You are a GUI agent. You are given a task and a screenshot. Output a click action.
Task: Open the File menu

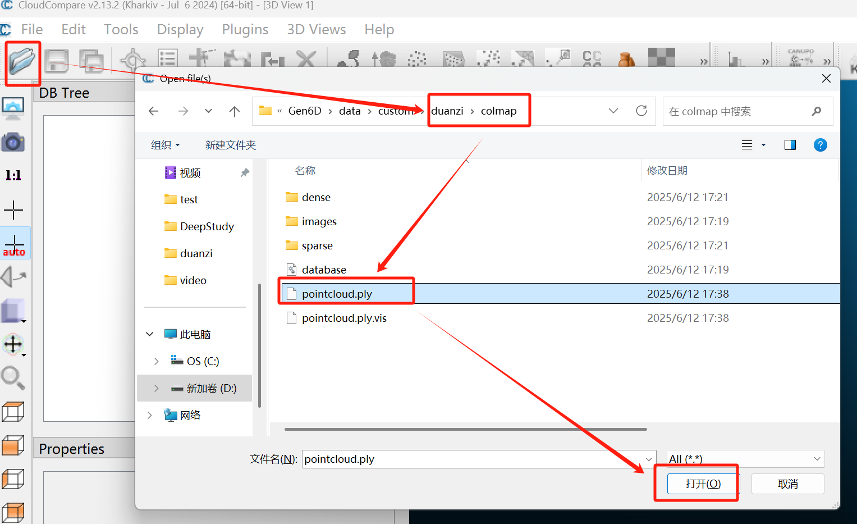point(32,29)
